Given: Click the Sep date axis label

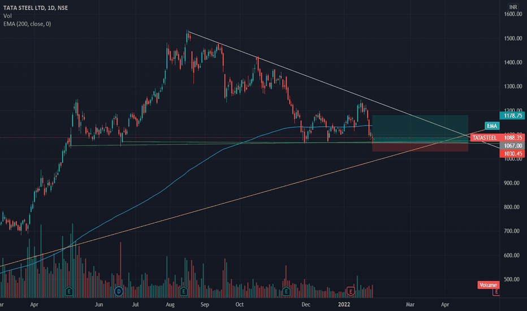Looking at the screenshot, I should [x=205, y=305].
